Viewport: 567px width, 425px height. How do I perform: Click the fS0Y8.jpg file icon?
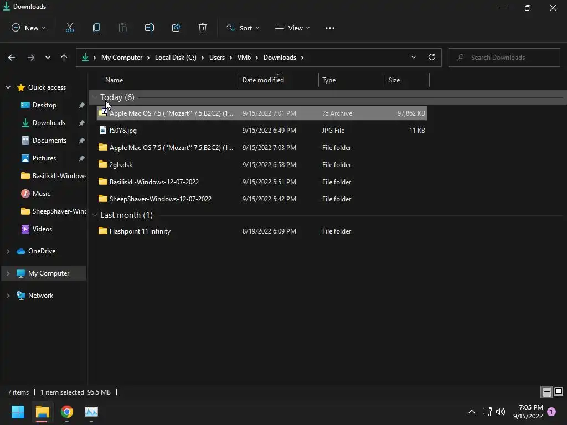102,130
